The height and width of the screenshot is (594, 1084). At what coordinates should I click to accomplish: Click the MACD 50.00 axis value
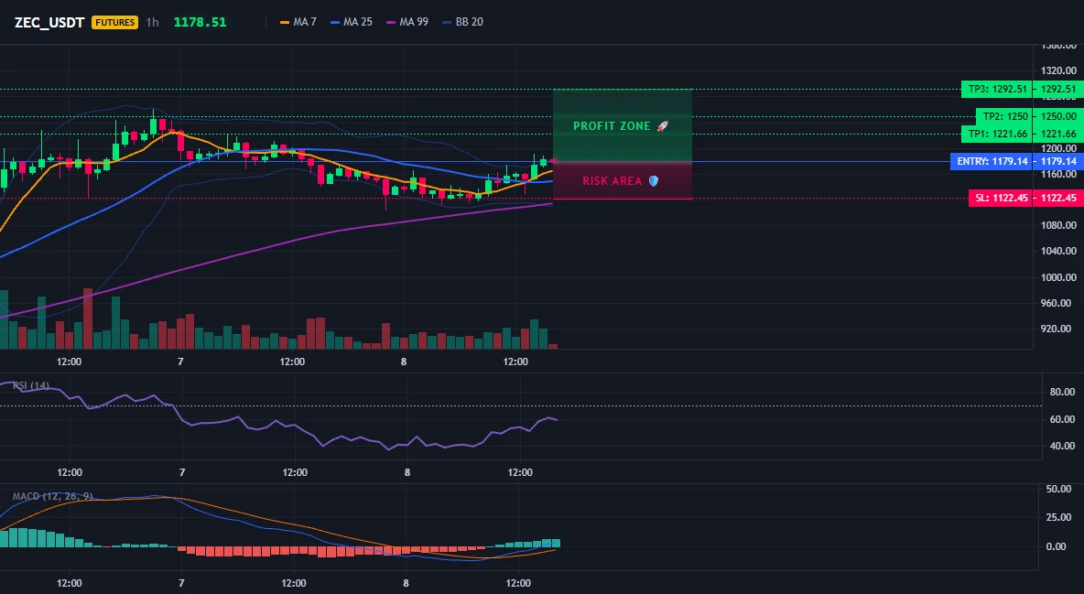click(x=1058, y=489)
